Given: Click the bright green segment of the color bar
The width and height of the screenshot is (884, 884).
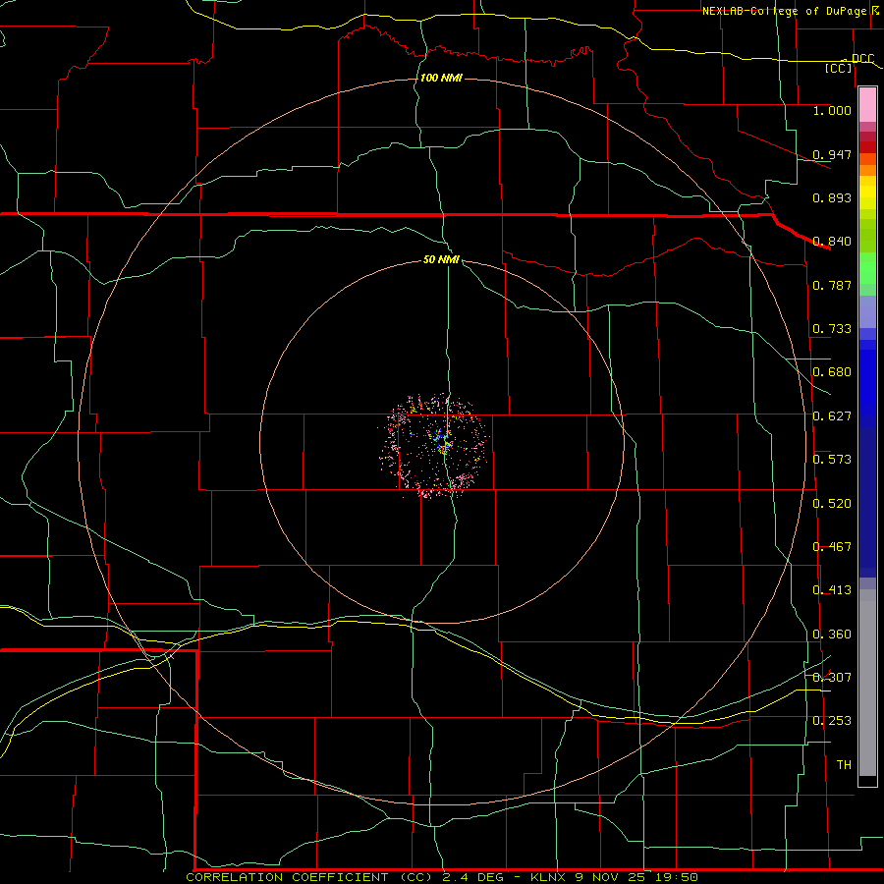Looking at the screenshot, I should [867, 268].
